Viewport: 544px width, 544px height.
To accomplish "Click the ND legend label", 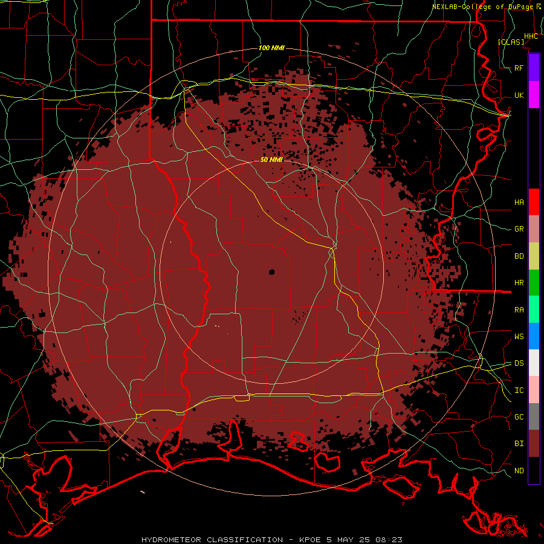I will coord(519,471).
